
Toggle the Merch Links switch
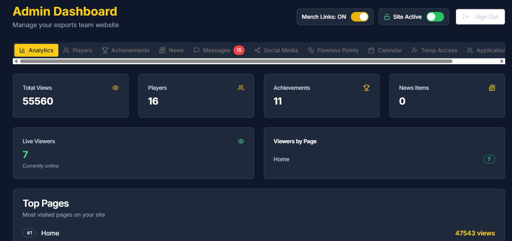click(x=360, y=17)
